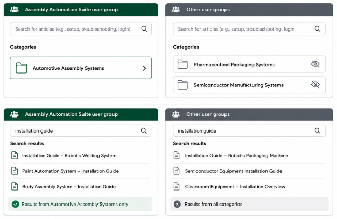Image resolution: width=337 pixels, height=219 pixels.
Task: Click 'Results from all categories' text
Action: [213, 204]
